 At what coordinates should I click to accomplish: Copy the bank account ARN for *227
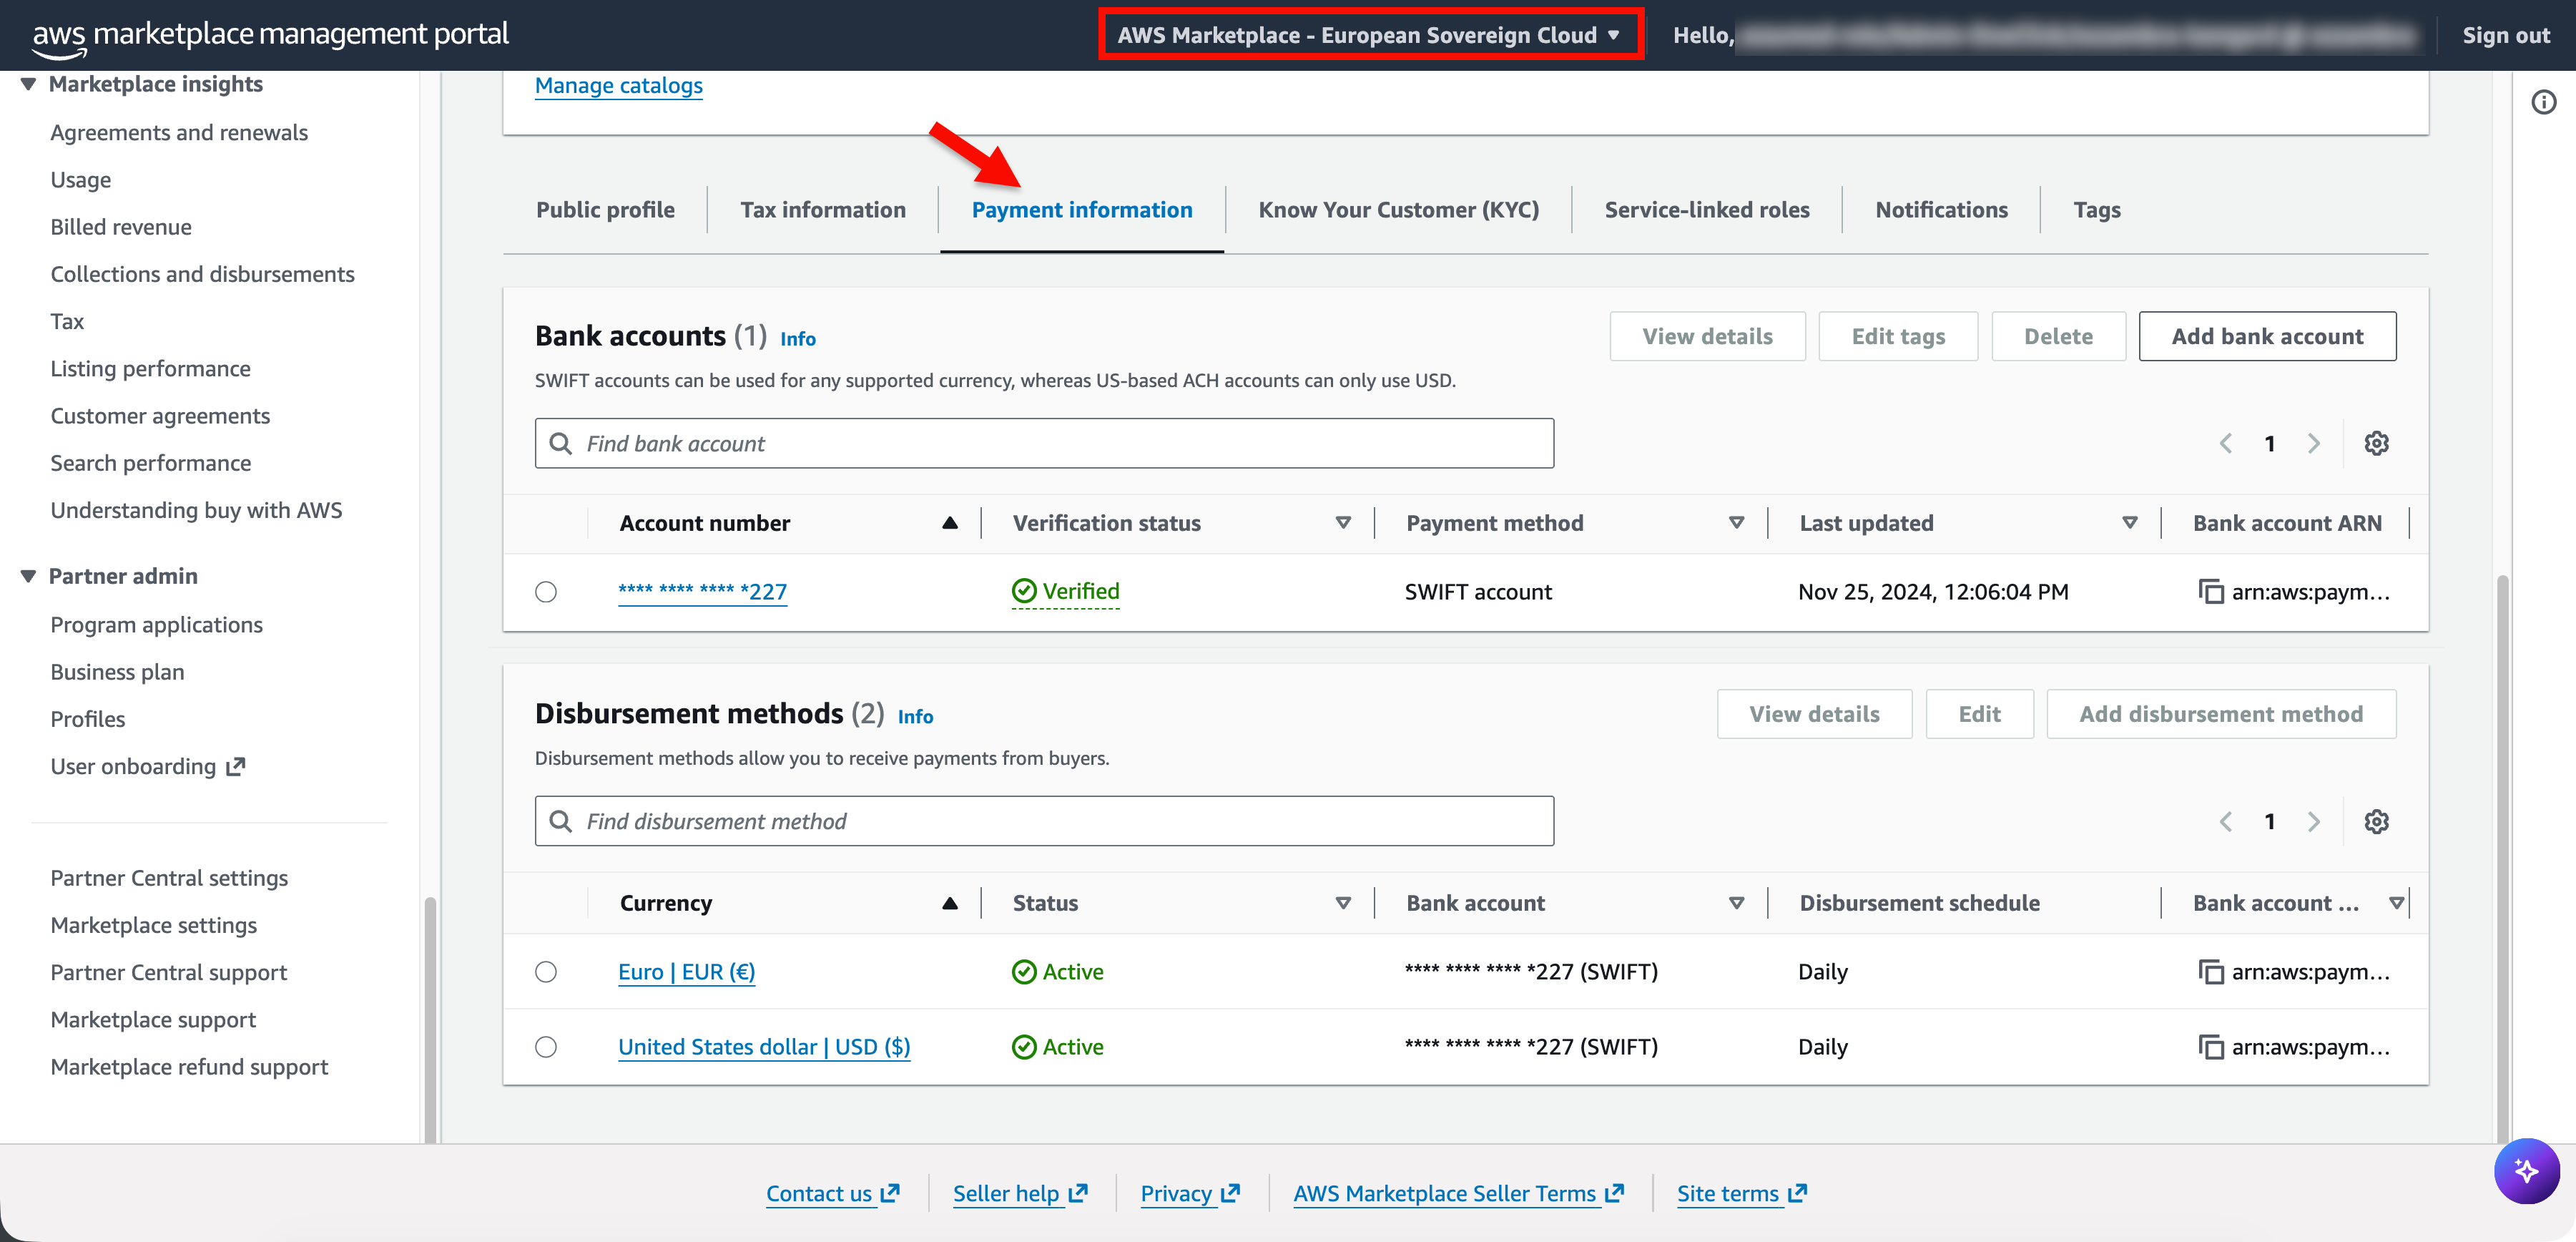(x=2210, y=591)
